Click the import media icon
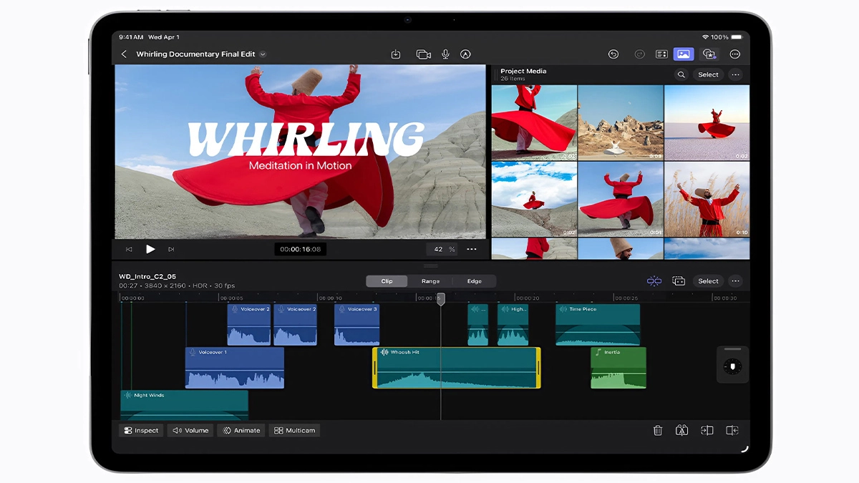 click(x=396, y=54)
